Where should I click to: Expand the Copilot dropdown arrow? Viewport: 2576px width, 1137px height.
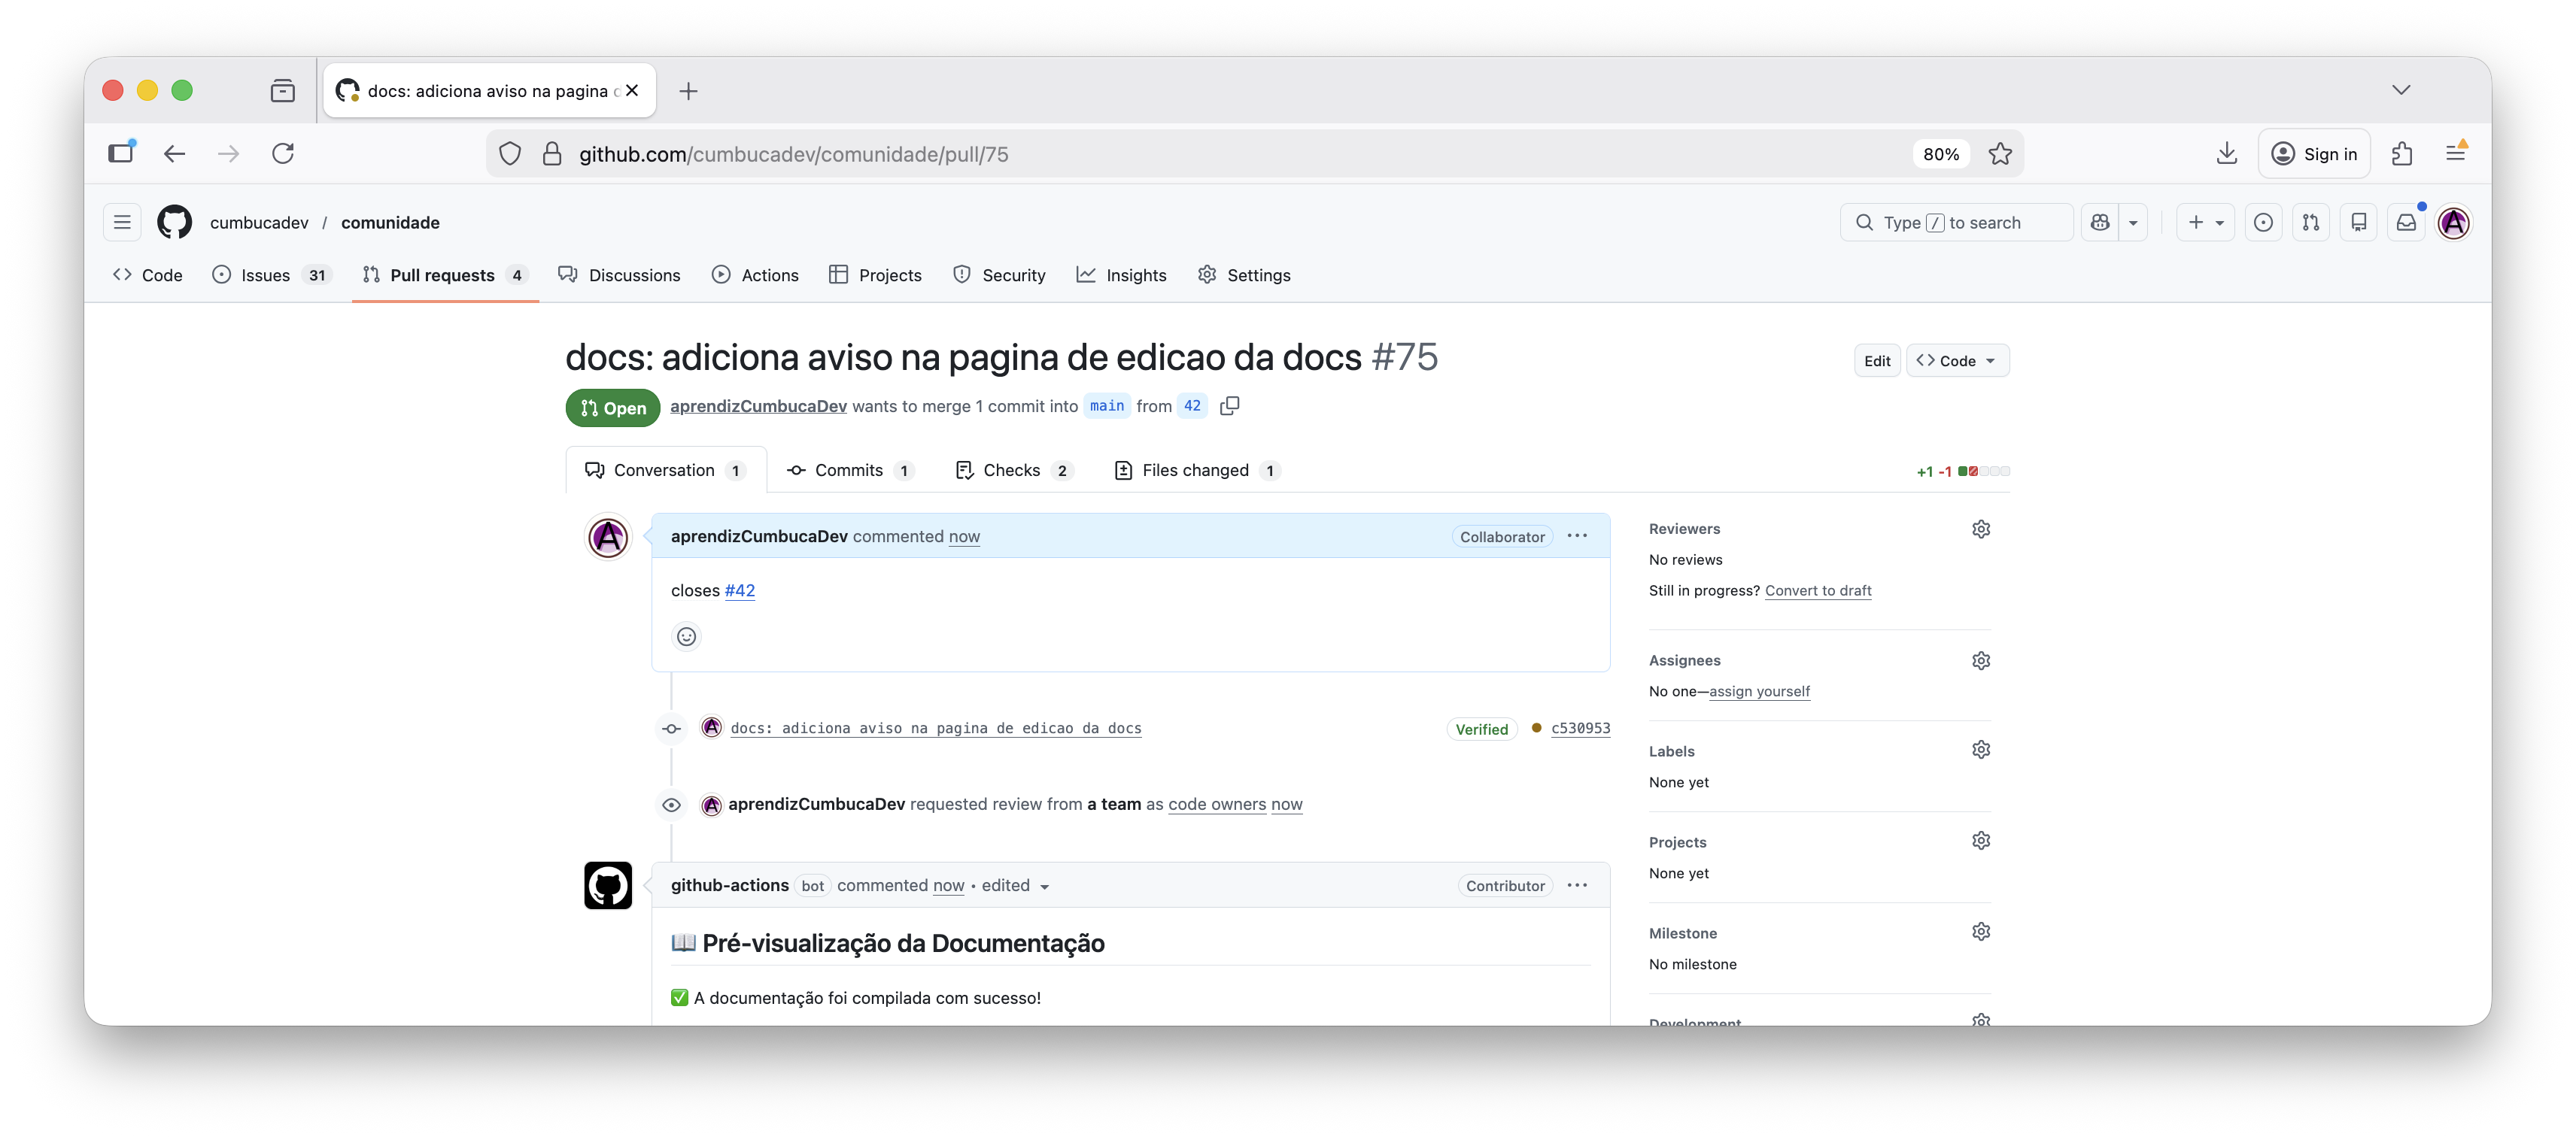coord(2133,222)
